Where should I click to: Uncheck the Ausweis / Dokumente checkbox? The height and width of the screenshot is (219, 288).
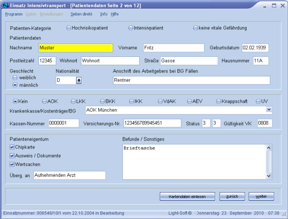(12, 156)
